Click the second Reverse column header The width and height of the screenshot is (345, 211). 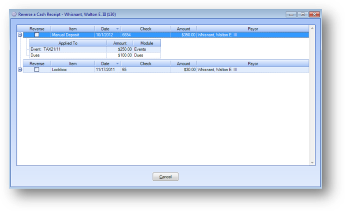[x=37, y=64]
